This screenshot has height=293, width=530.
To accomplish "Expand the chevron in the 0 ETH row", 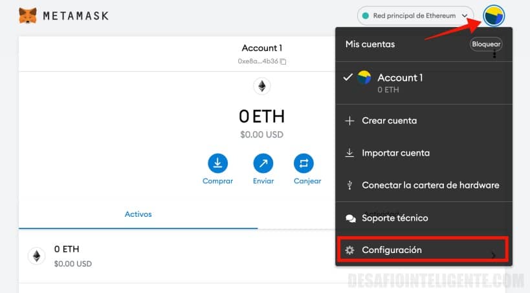I will click(494, 255).
